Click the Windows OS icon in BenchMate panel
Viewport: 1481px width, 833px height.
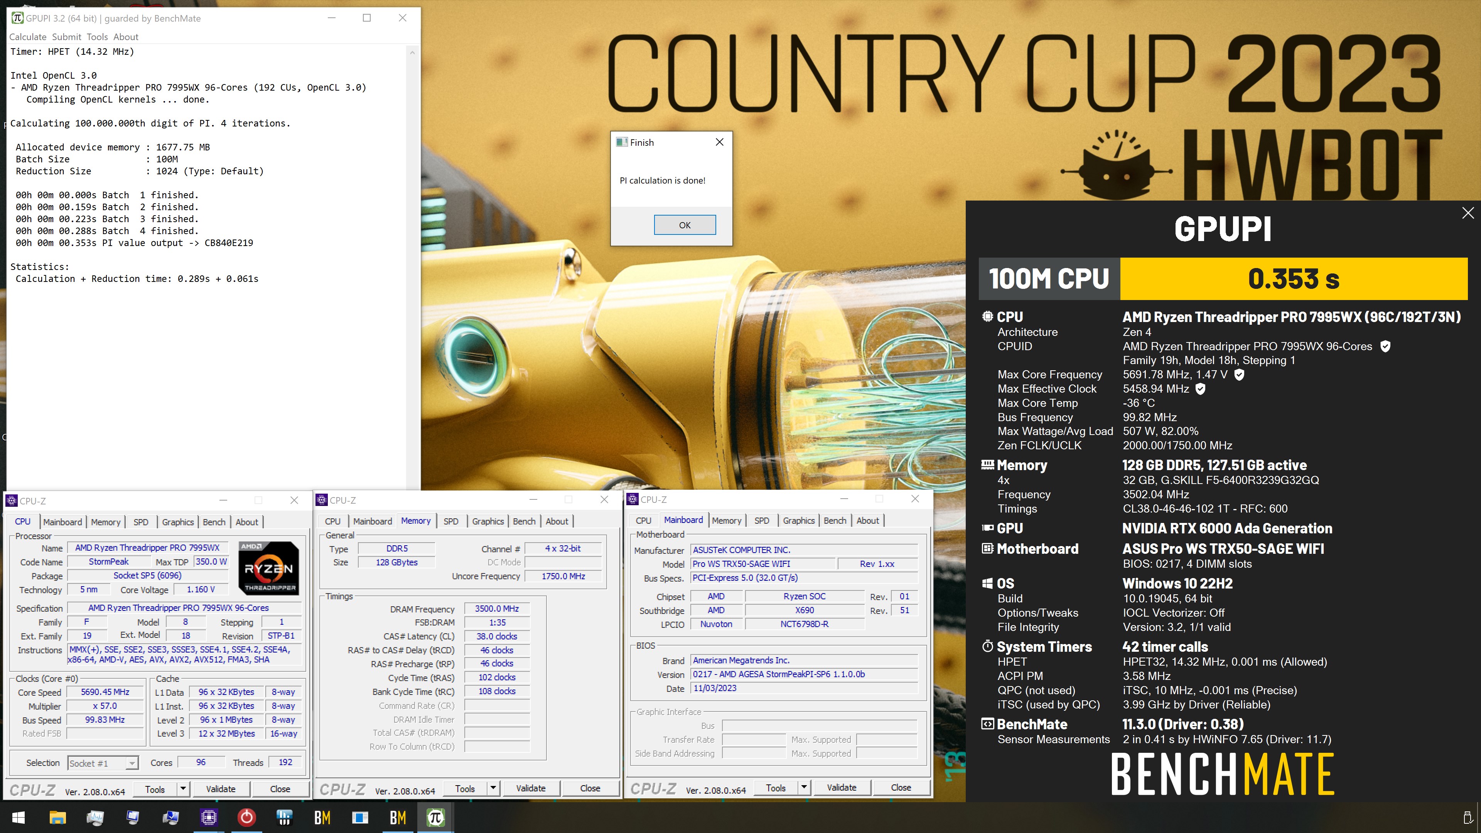988,583
